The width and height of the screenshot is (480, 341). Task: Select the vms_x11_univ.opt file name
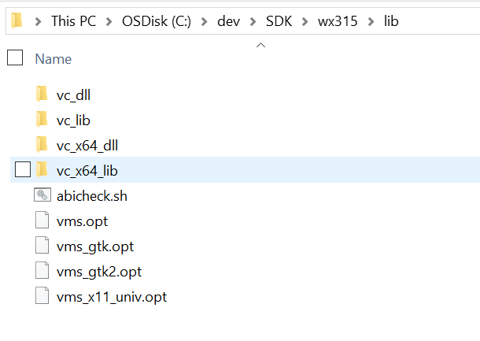[x=112, y=297]
